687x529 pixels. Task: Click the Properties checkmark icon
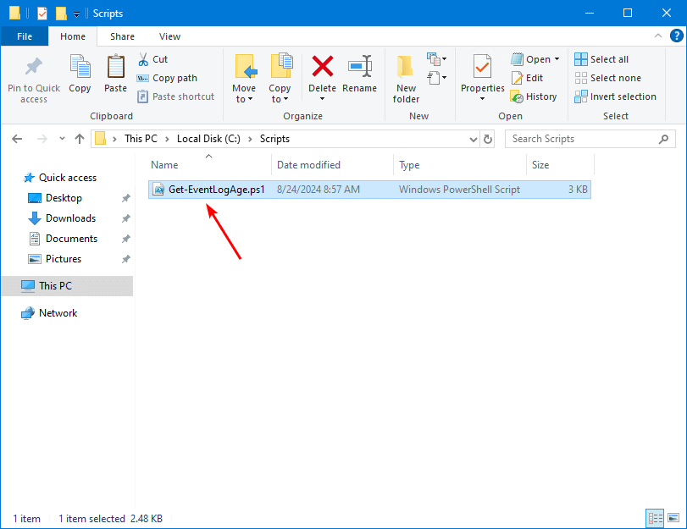(x=482, y=67)
